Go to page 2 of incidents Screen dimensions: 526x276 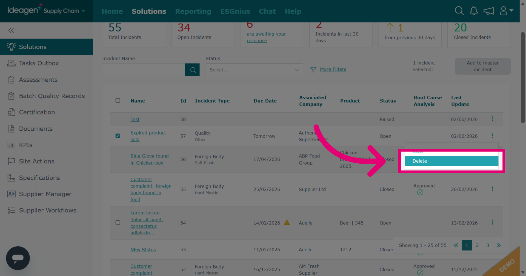tap(477, 245)
